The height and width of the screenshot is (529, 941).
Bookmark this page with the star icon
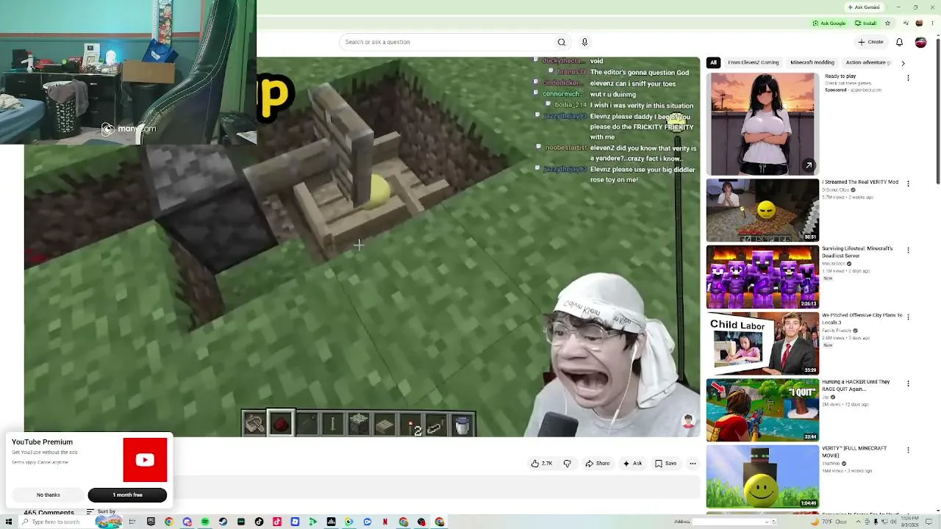click(887, 23)
